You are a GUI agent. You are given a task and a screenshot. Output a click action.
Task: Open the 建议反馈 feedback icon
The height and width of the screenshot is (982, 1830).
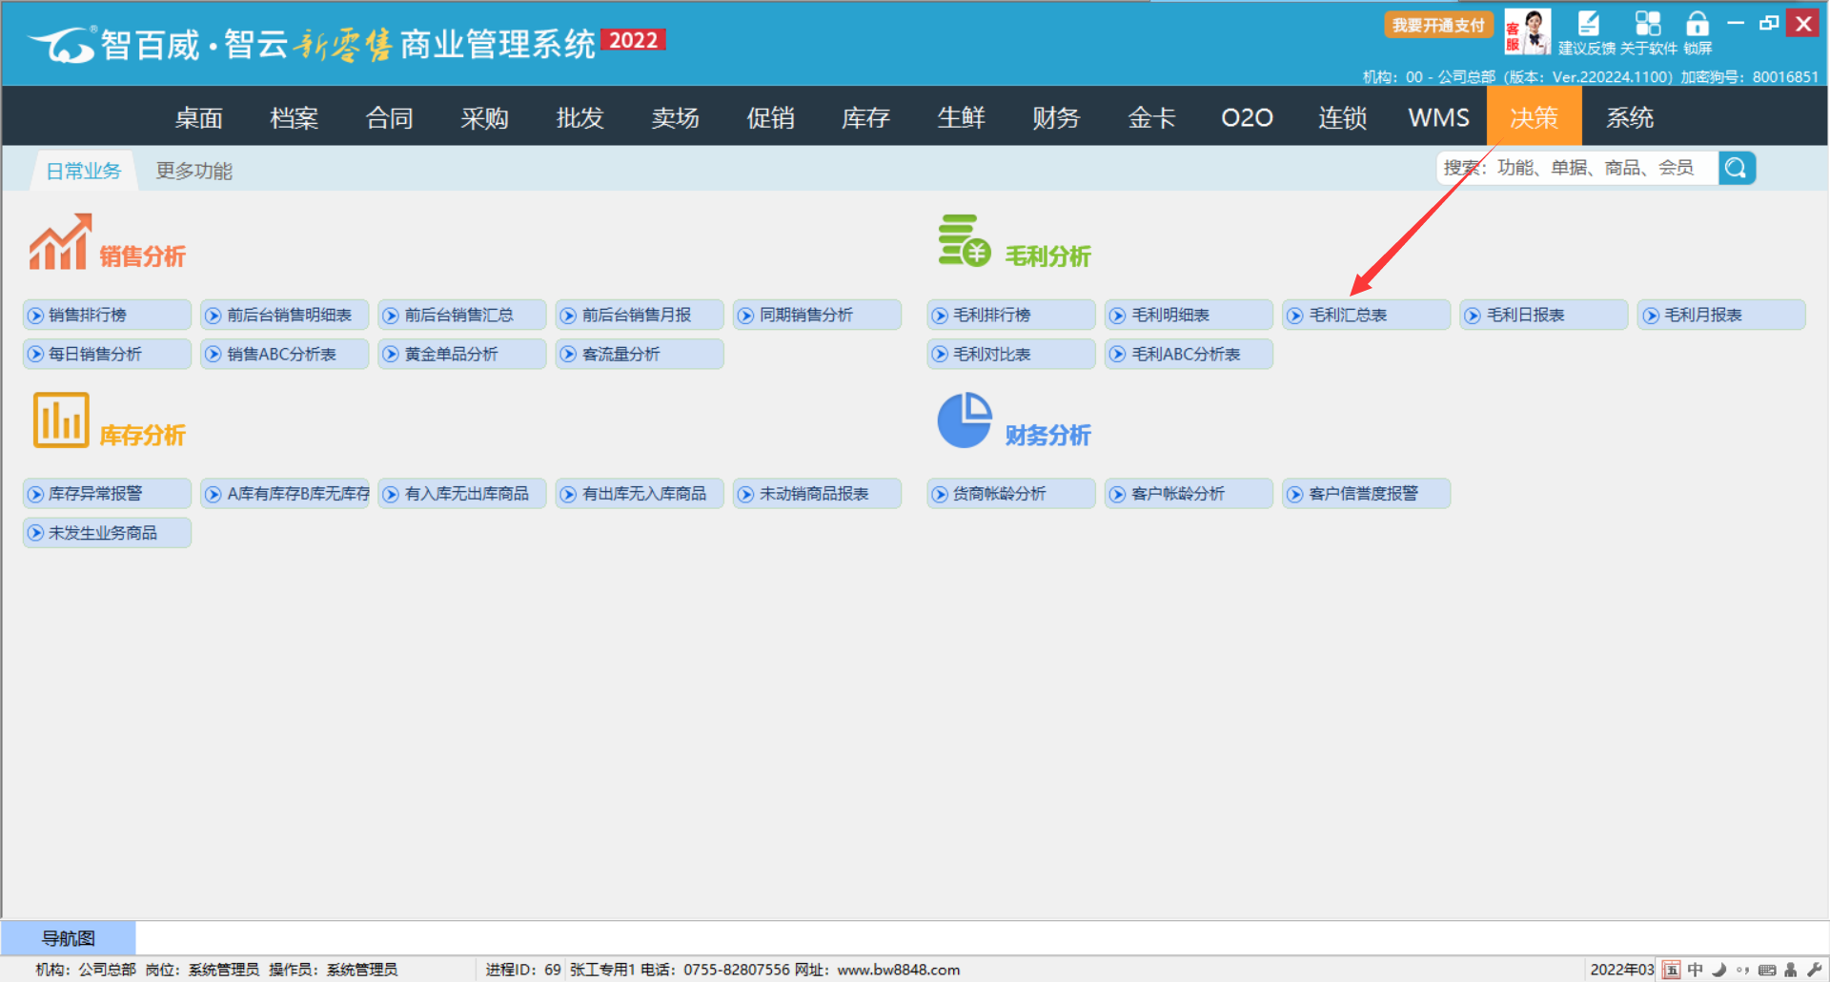point(1587,25)
